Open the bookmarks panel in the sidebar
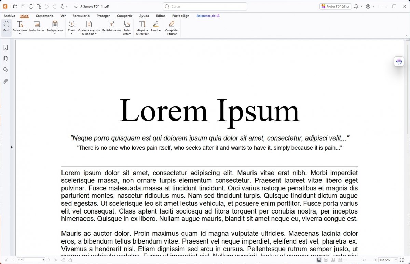Viewport: 410px width, 264px height. pos(5,48)
